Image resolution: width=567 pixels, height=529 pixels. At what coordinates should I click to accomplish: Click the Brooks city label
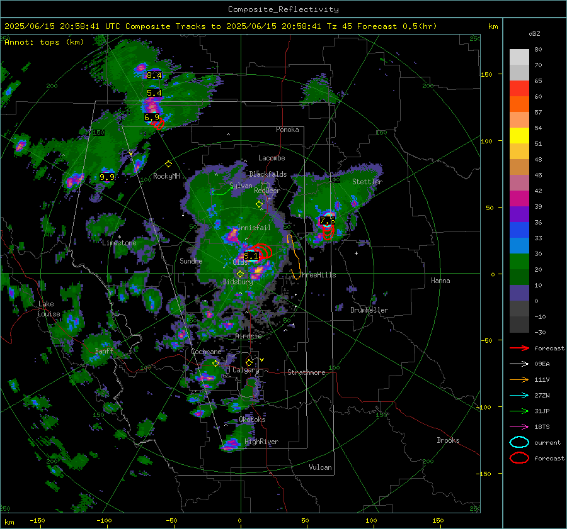click(448, 440)
